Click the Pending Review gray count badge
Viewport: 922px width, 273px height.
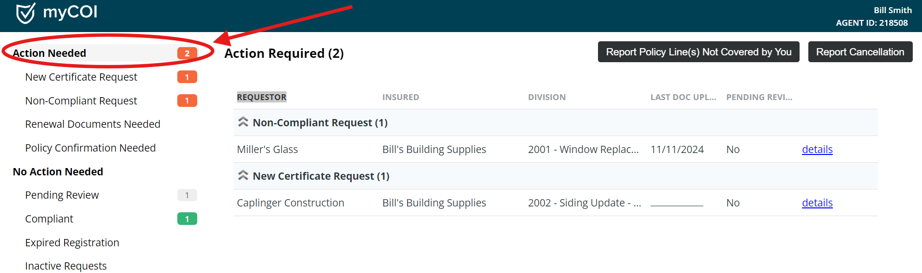click(187, 195)
